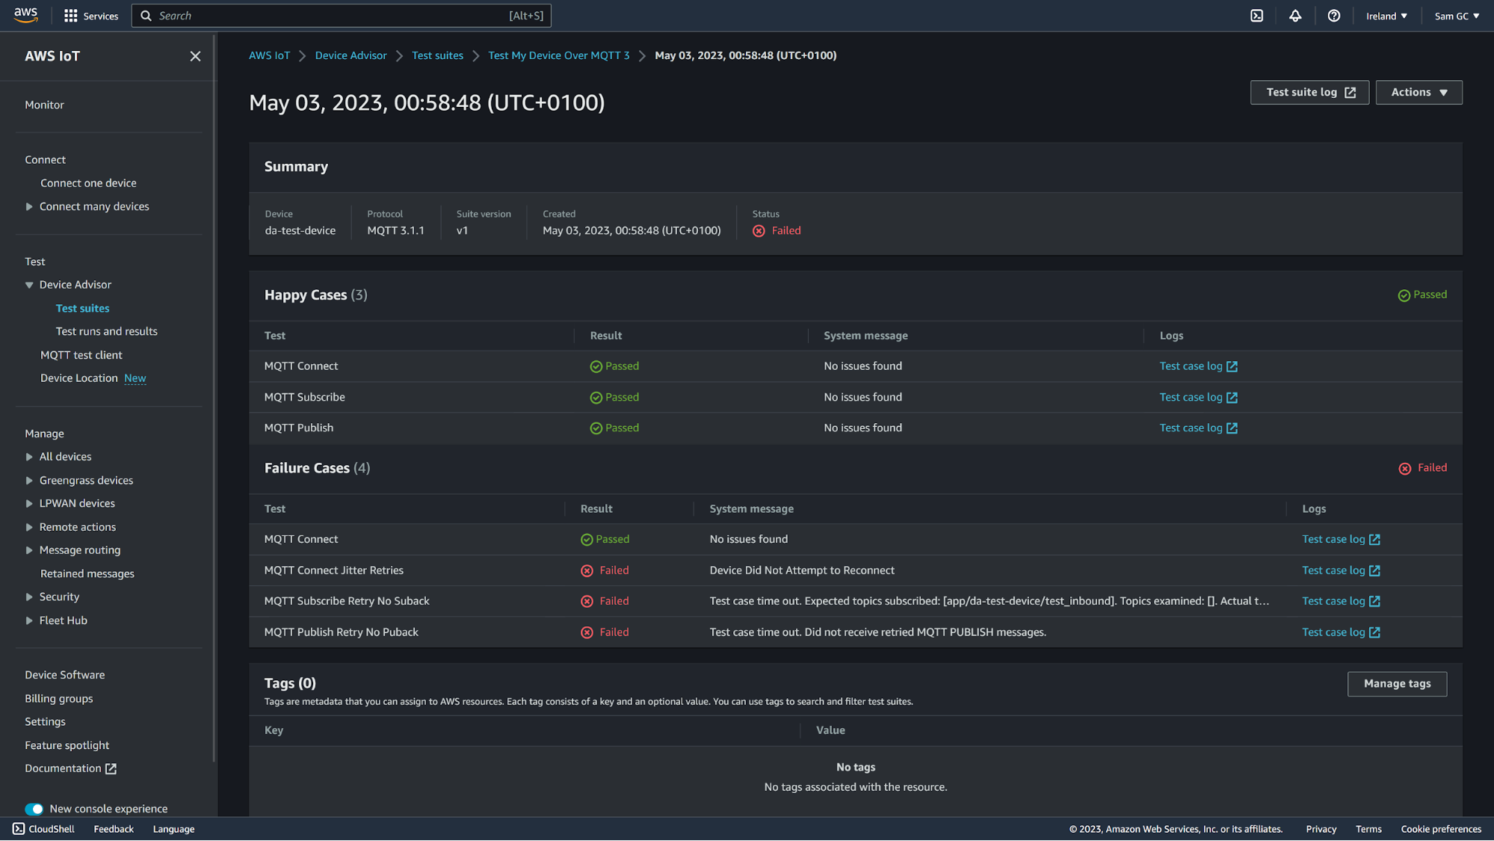
Task: Open Test case log for Jitter Retries
Action: click(x=1333, y=570)
